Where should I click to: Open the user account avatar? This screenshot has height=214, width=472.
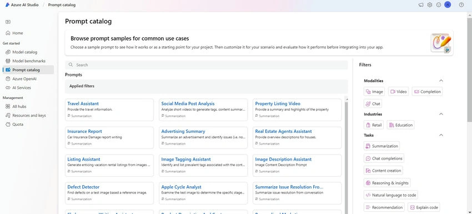point(448,5)
